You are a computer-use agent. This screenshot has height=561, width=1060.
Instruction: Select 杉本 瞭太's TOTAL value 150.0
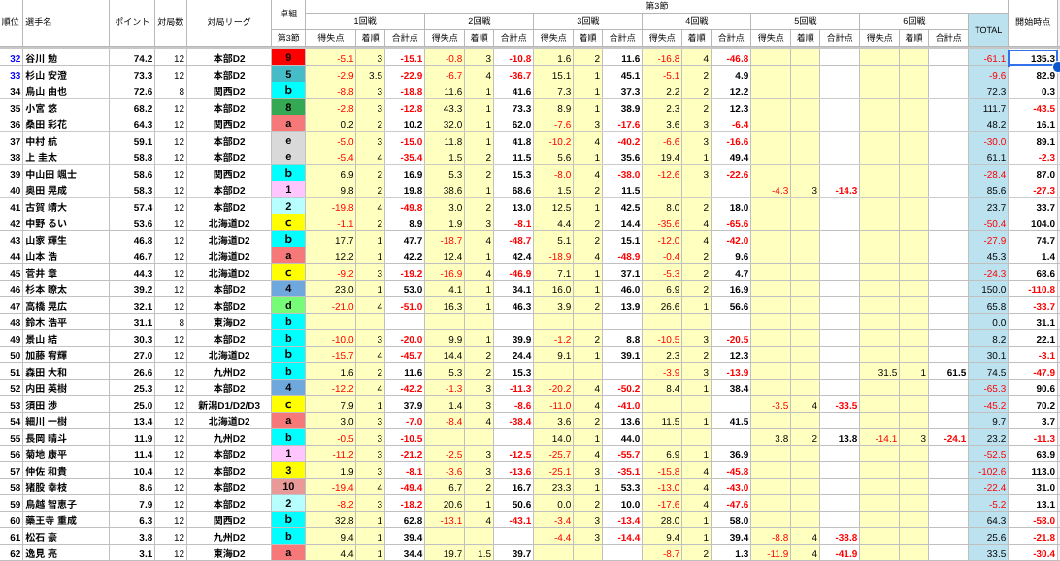click(994, 290)
